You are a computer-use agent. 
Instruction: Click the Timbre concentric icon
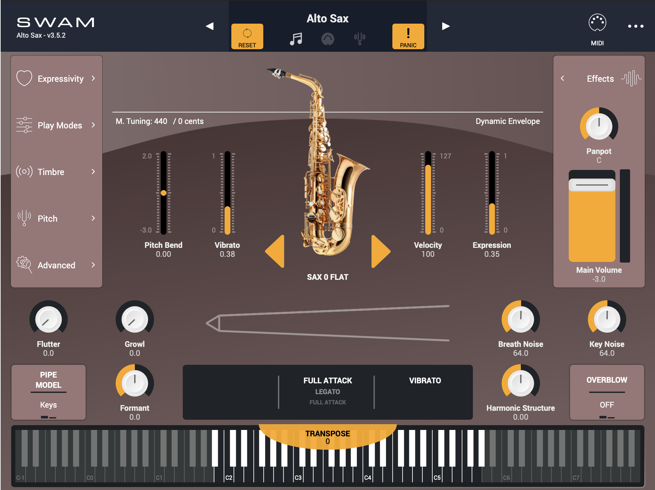tap(24, 172)
